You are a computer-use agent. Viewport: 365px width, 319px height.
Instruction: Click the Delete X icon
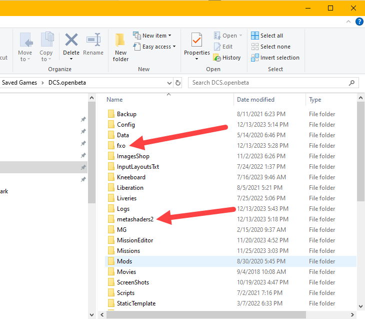click(x=71, y=40)
